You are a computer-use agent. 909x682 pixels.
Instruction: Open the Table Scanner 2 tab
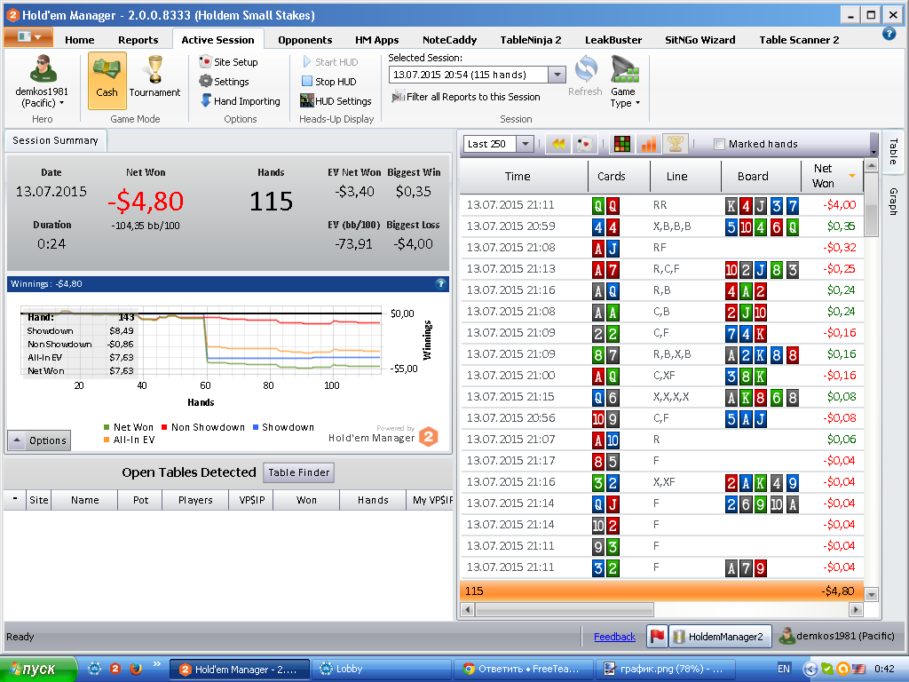[799, 39]
